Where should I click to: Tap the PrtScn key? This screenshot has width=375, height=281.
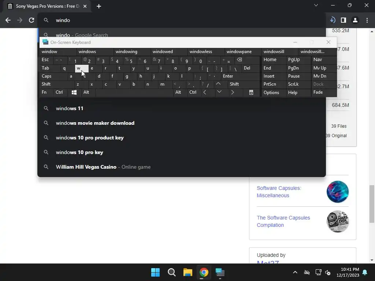274,84
